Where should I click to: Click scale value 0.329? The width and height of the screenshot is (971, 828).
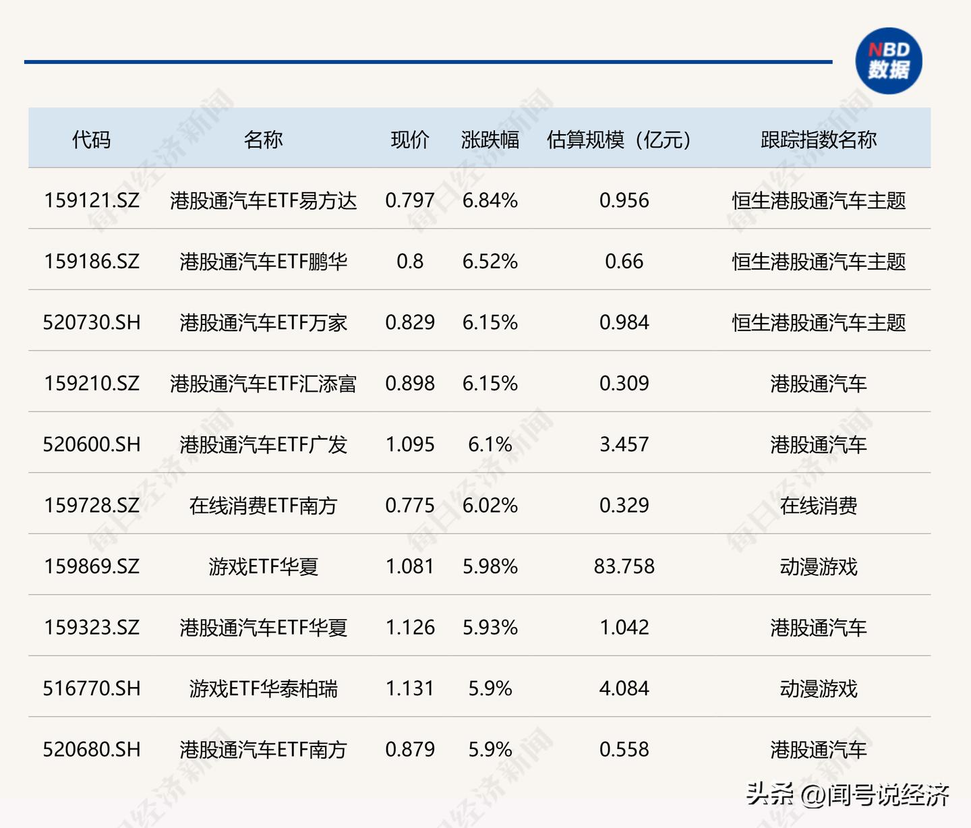point(624,505)
